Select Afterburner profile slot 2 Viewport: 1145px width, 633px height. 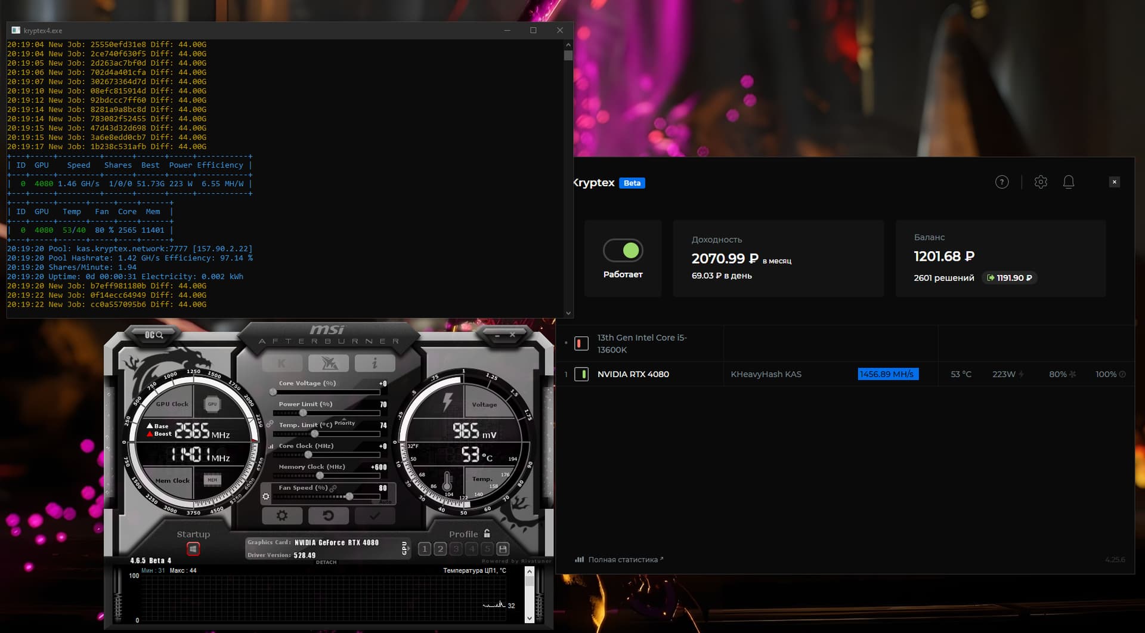pyautogui.click(x=440, y=549)
